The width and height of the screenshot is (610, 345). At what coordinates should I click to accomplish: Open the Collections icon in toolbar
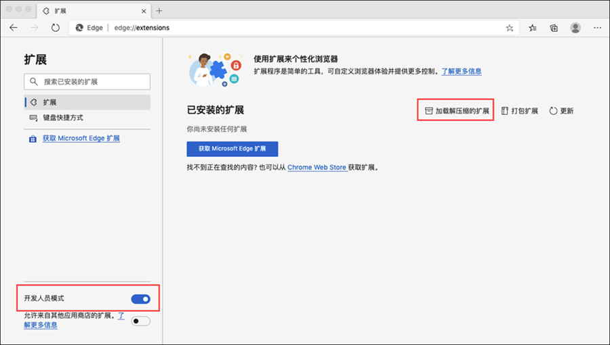[554, 28]
